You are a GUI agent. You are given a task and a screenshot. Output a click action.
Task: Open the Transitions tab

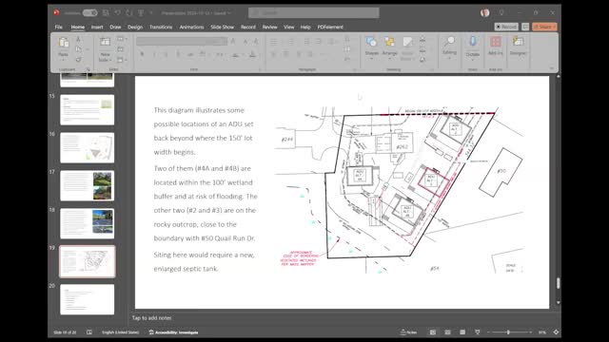click(x=161, y=28)
